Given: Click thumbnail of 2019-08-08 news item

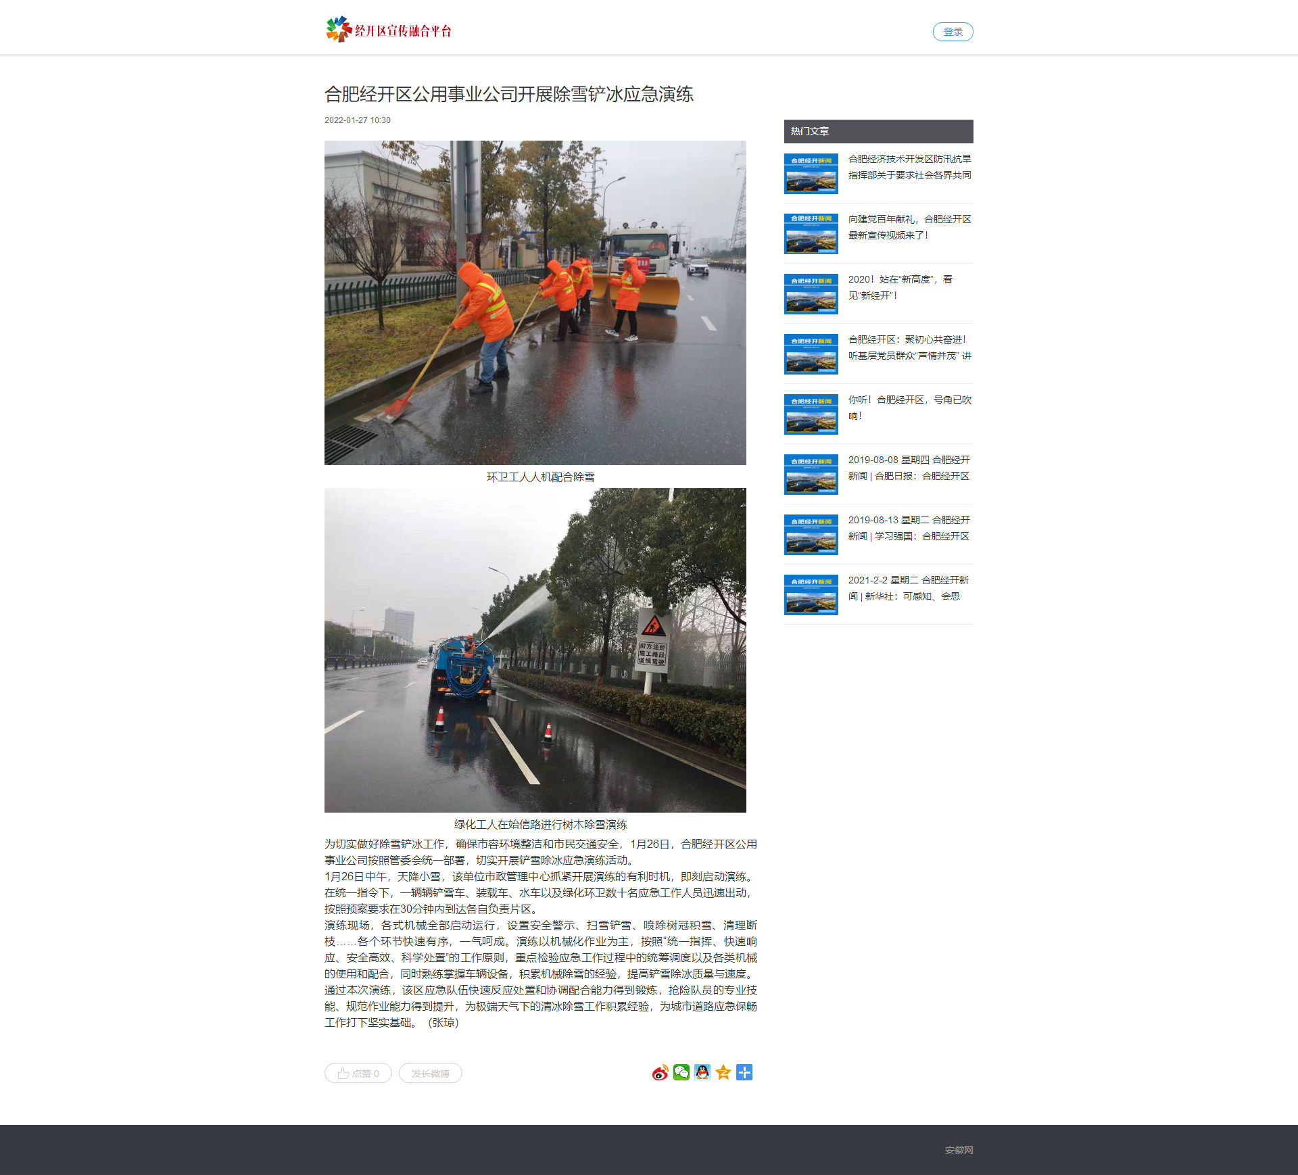Looking at the screenshot, I should 811,475.
